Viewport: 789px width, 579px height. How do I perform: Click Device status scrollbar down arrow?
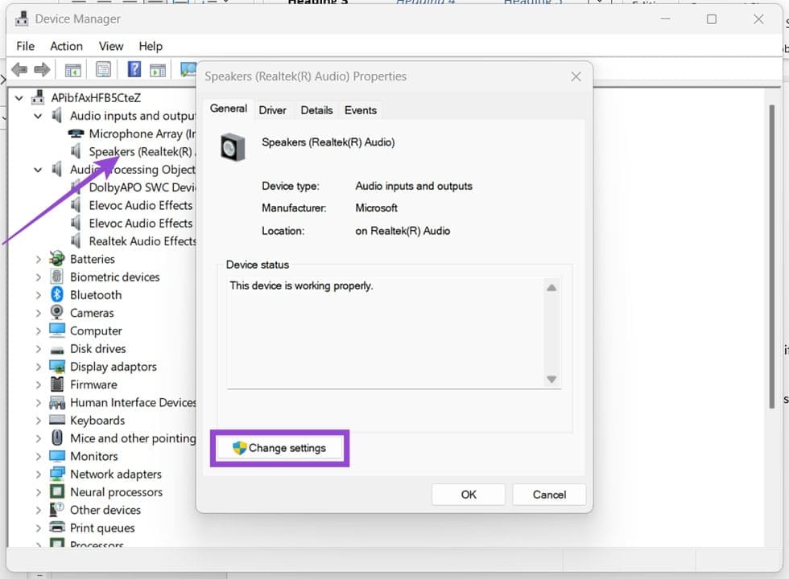coord(551,380)
